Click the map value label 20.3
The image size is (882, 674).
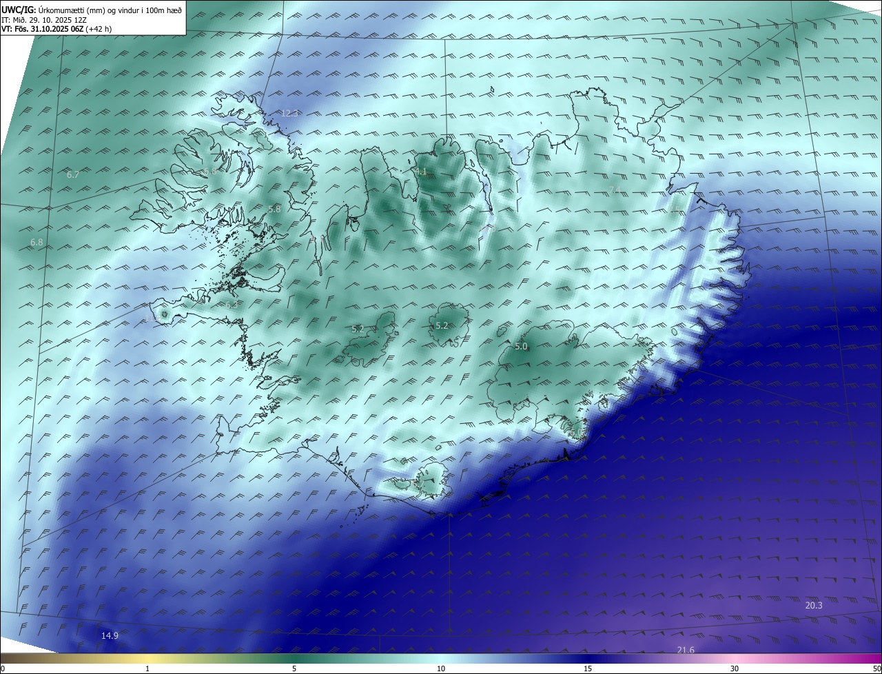pos(814,605)
